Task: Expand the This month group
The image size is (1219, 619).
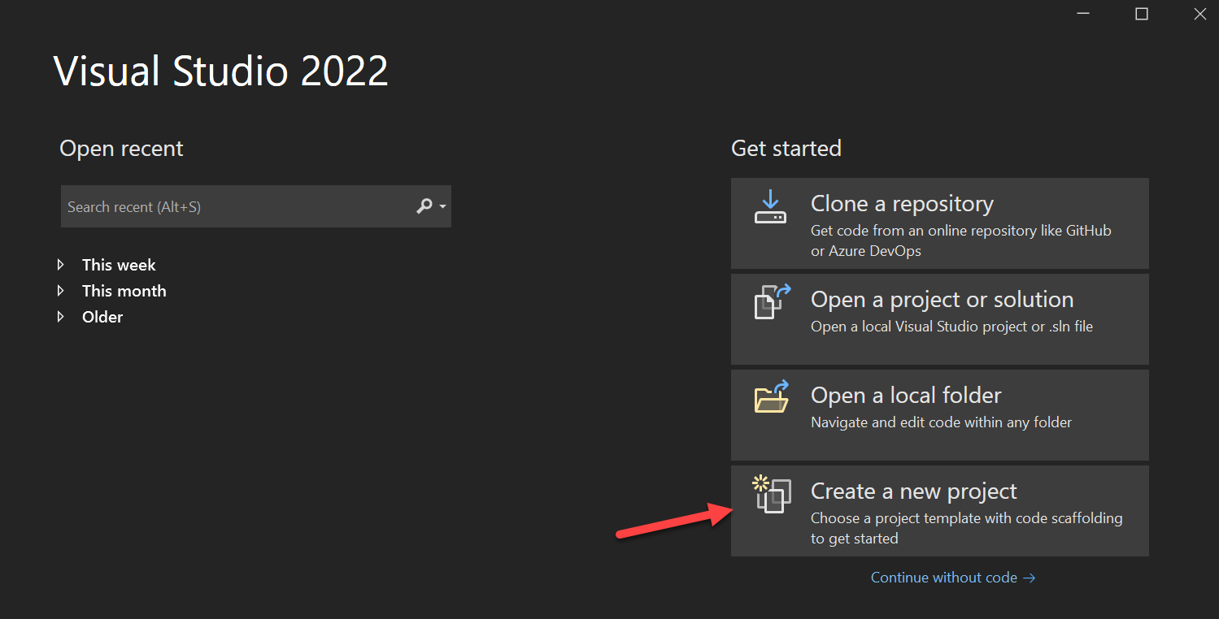Action: pyautogui.click(x=61, y=291)
